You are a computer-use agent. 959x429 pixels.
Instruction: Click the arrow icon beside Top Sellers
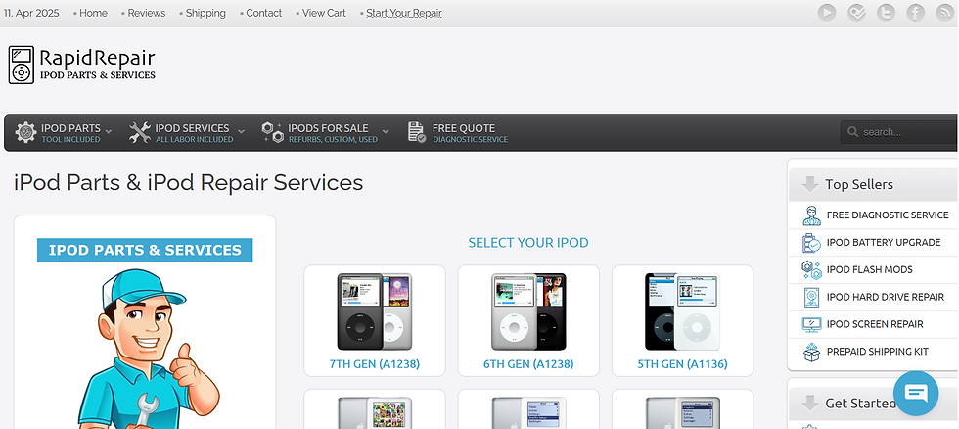[x=810, y=184]
